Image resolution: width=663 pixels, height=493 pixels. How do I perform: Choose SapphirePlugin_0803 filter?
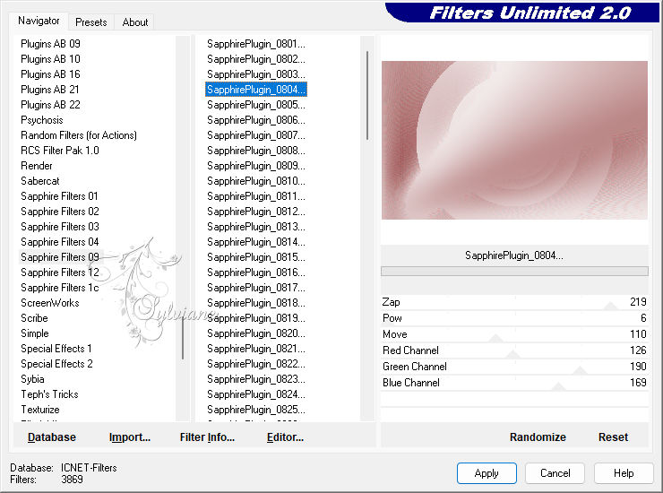coord(256,74)
